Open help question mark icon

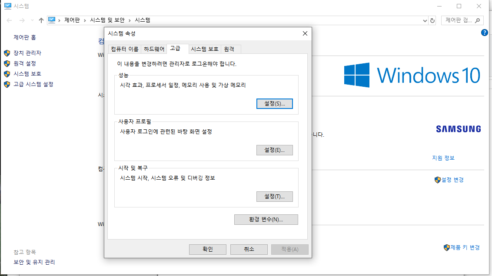tap(485, 33)
